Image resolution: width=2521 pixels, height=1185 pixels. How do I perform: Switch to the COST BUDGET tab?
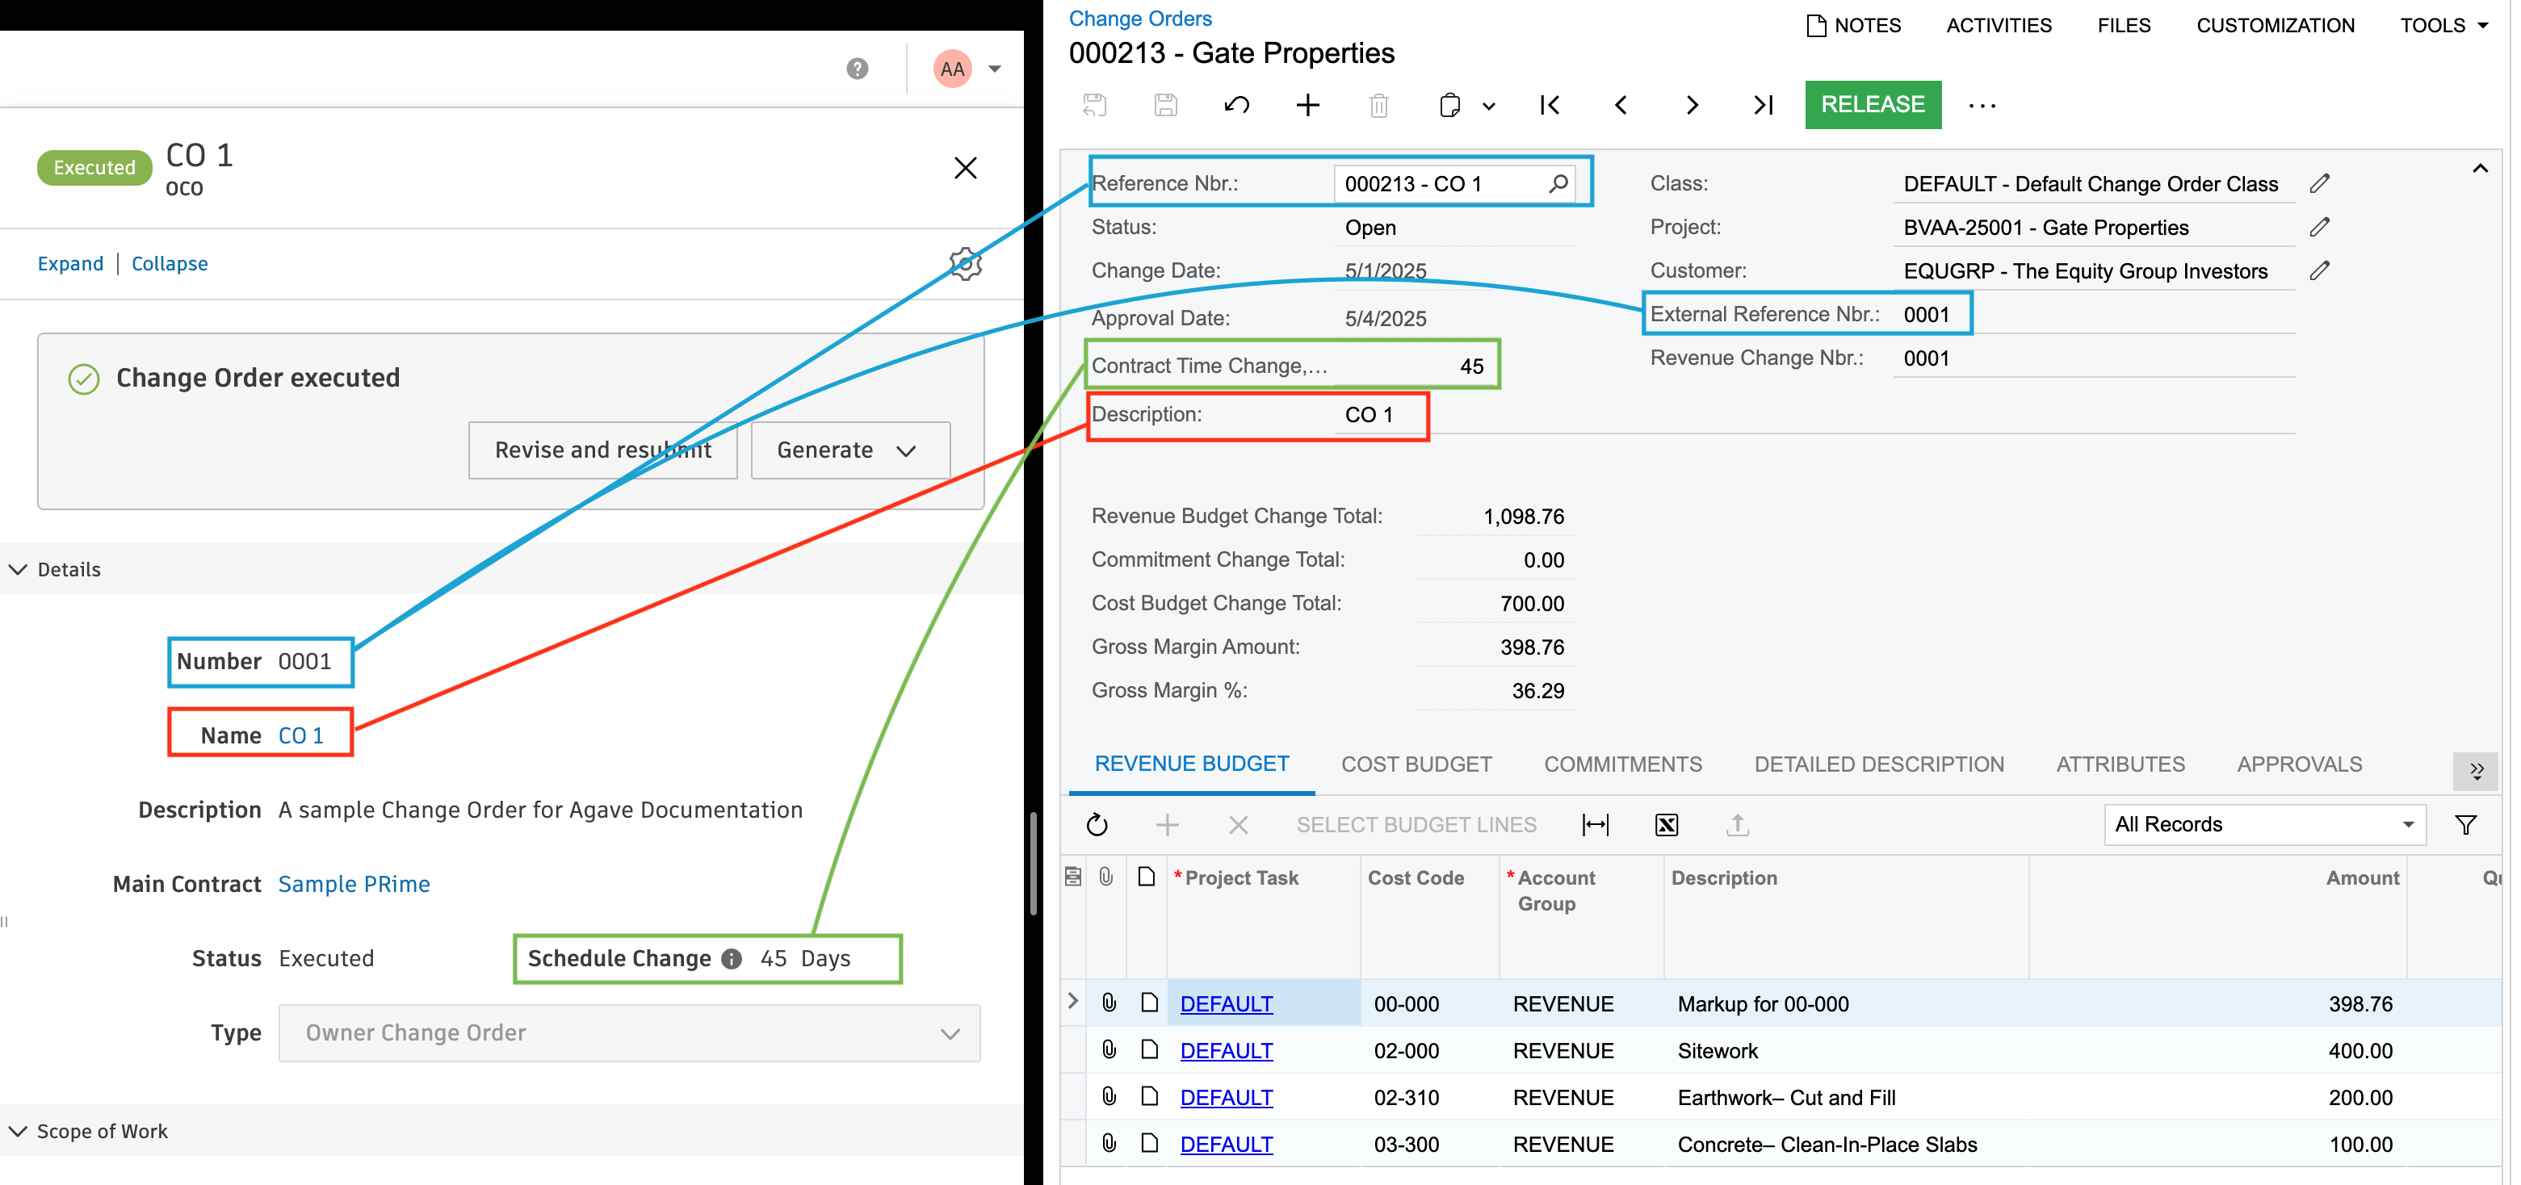coord(1415,764)
